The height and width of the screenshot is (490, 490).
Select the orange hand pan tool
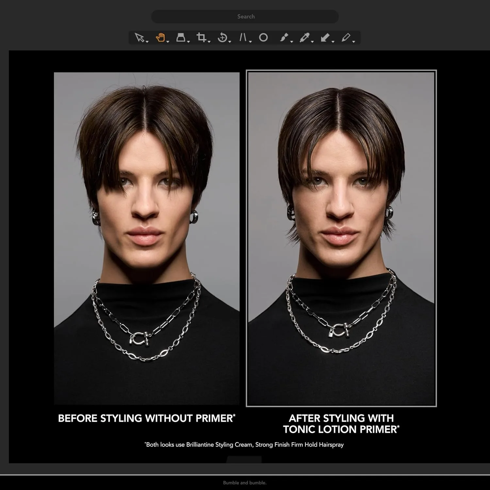point(160,38)
